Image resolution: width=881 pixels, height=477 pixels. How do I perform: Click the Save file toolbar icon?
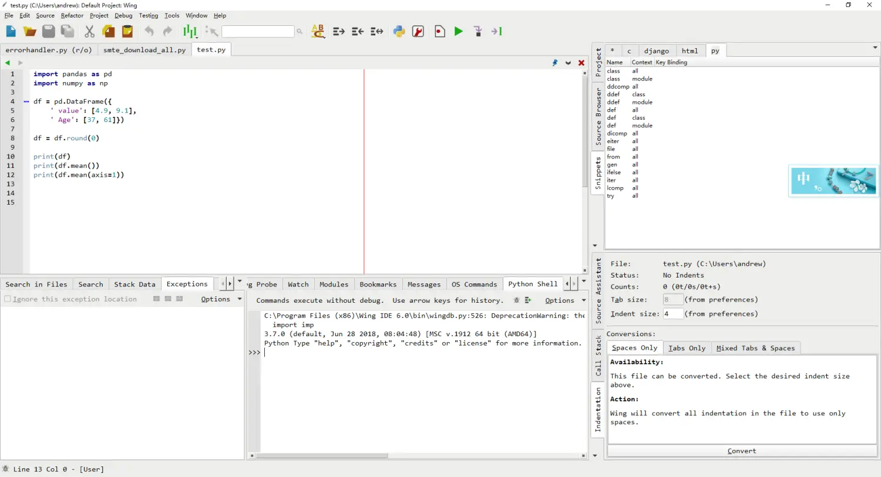[x=49, y=32]
